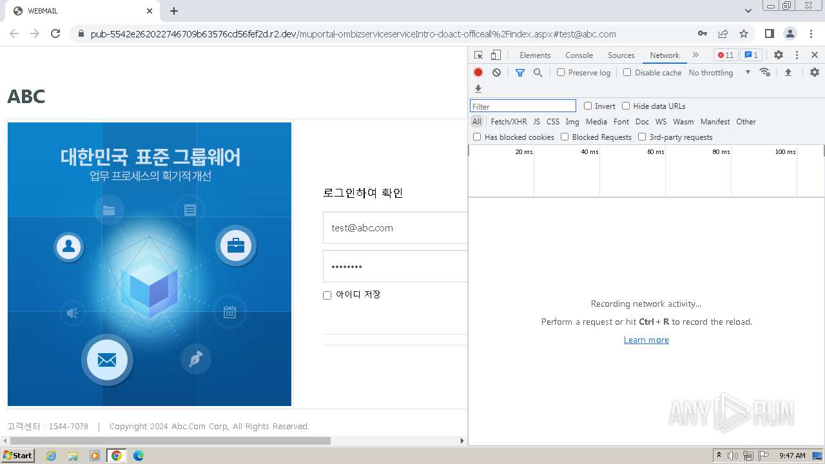825x464 pixels.
Task: Open the No throttling dropdown
Action: tap(719, 72)
